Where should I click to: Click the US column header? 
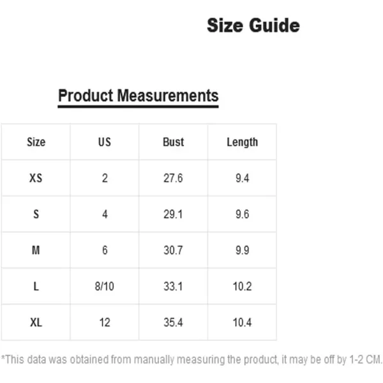click(105, 142)
